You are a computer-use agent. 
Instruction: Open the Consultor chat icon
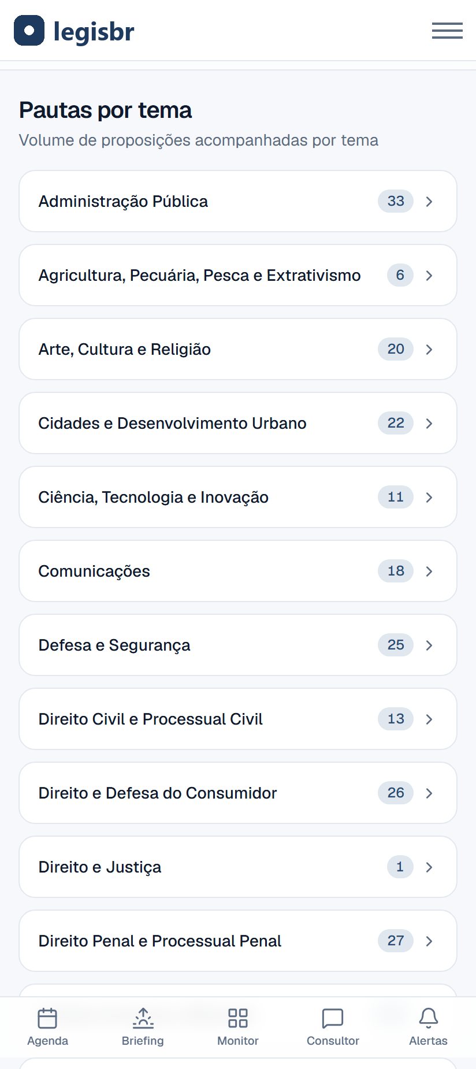coord(333,1018)
